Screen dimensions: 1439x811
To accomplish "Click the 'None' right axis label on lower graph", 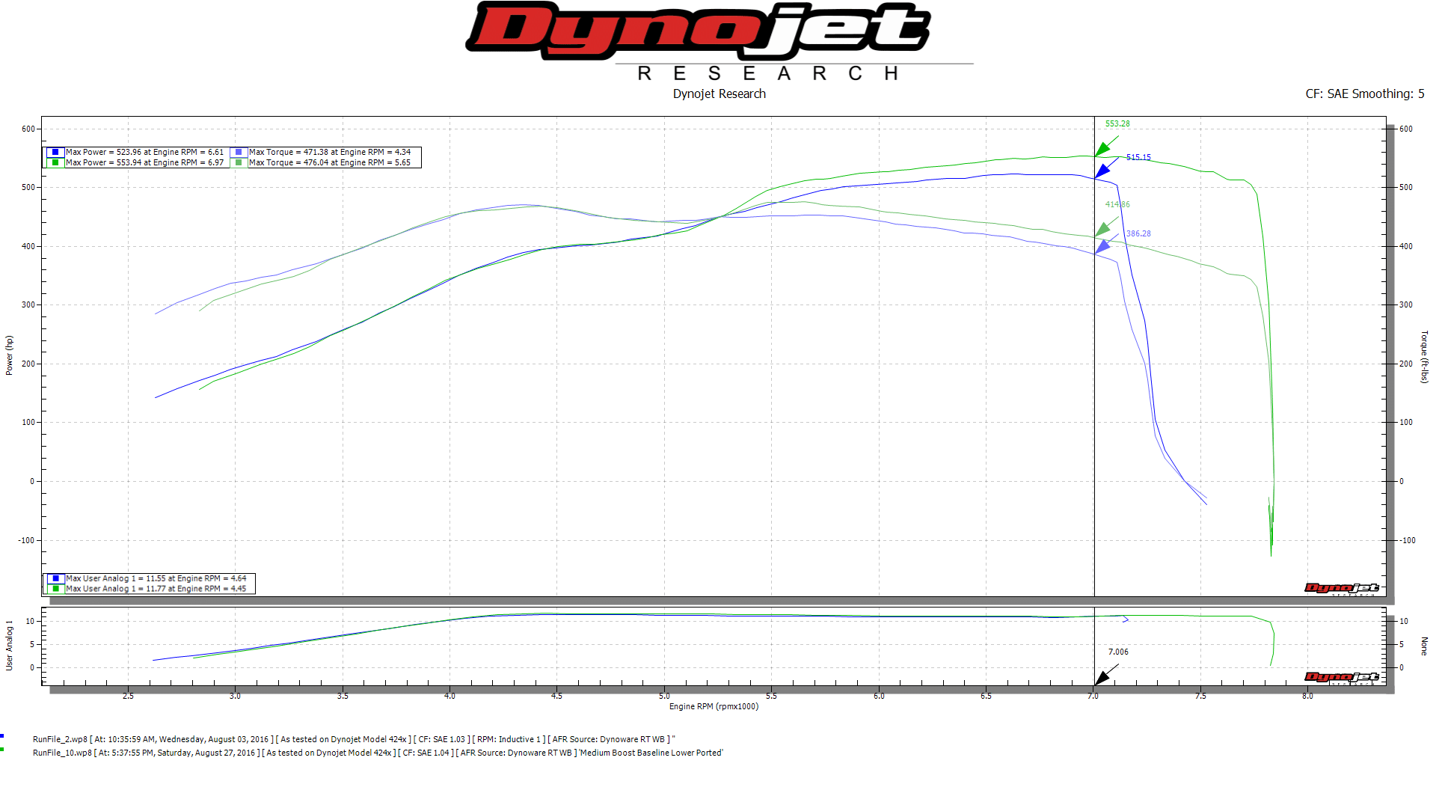I will [x=1424, y=646].
